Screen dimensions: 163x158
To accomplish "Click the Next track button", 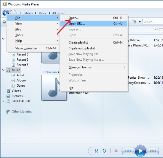I will coord(153,151).
